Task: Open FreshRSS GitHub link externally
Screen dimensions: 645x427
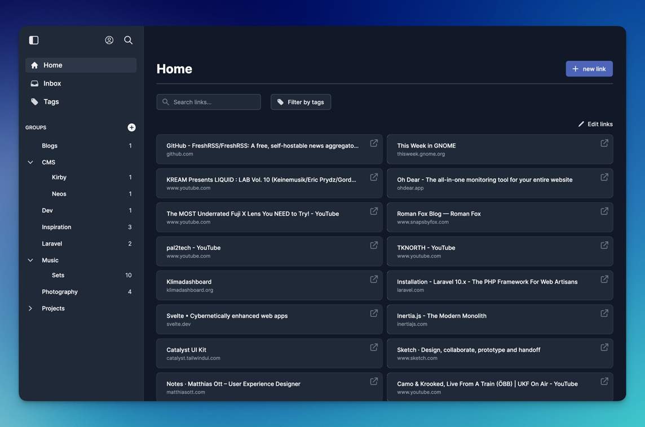Action: pyautogui.click(x=374, y=143)
